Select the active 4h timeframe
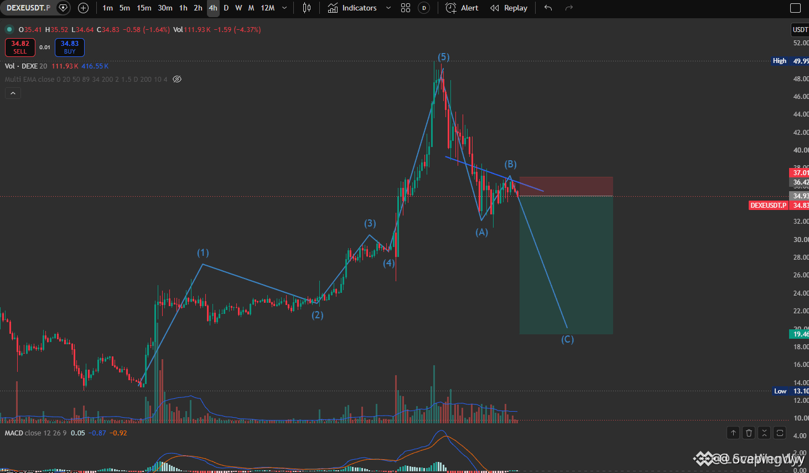This screenshot has height=473, width=809. click(x=213, y=8)
